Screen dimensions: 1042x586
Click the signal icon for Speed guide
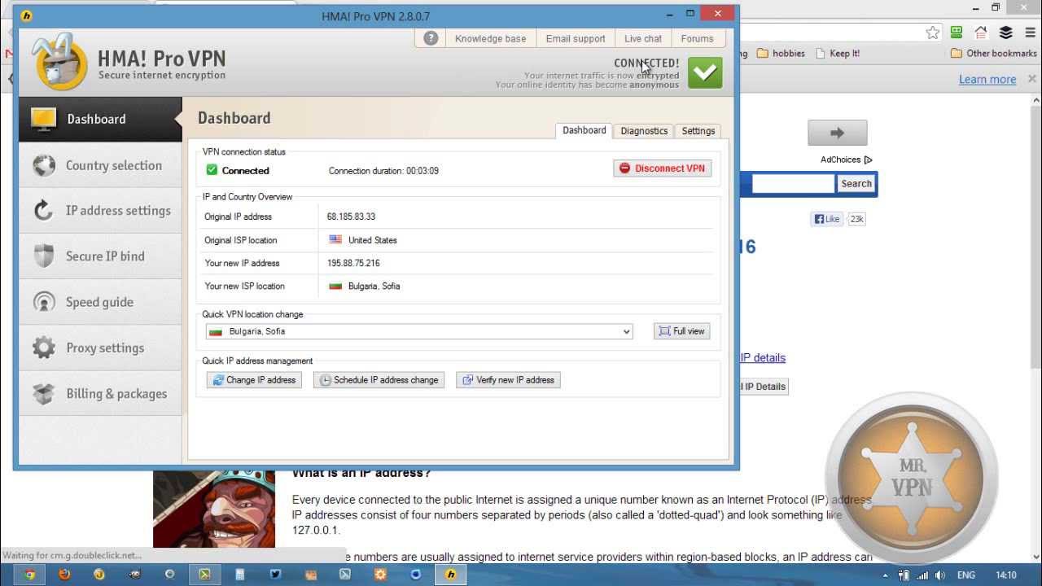[x=43, y=302]
